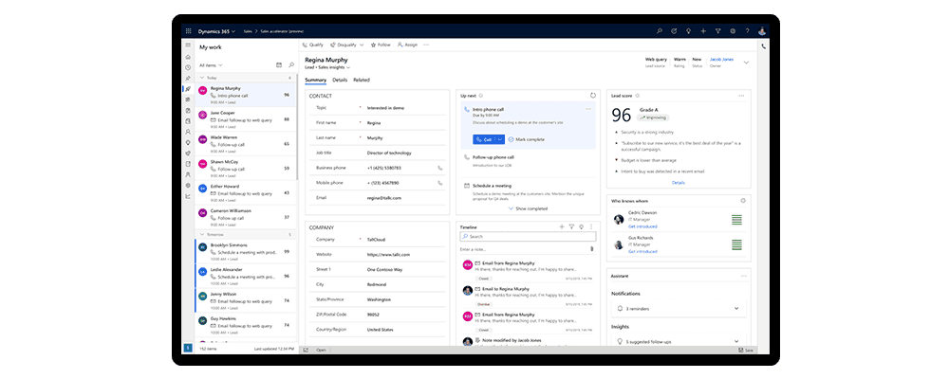
Task: Open the Call button dropdown arrow
Action: pyautogui.click(x=500, y=139)
